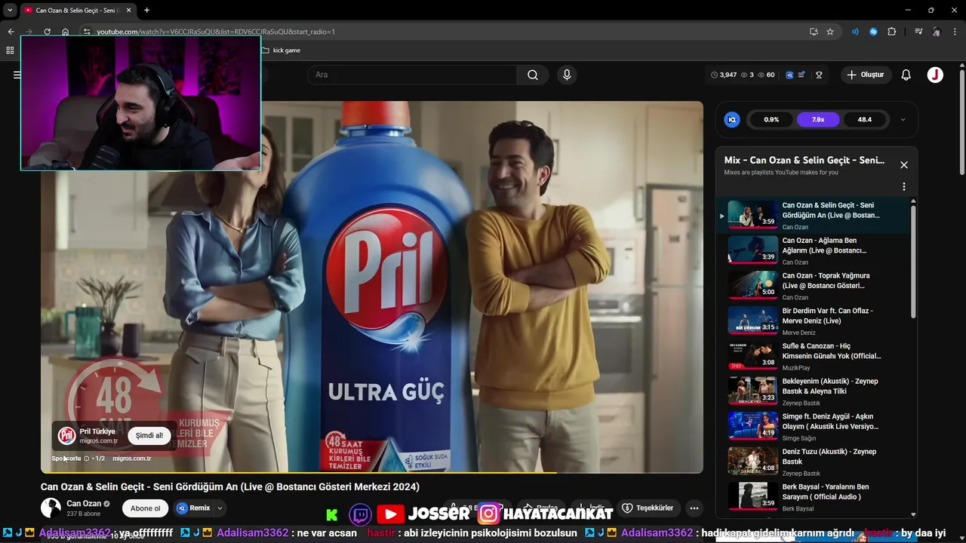
Task: Click the Şimdi al! ad button
Action: pos(149,435)
